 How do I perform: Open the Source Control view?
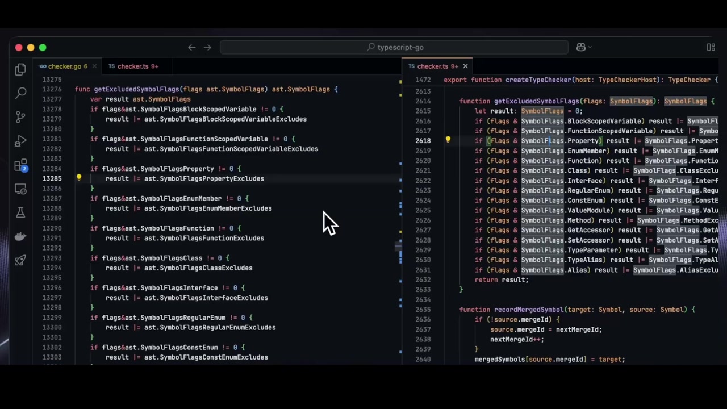tap(20, 117)
